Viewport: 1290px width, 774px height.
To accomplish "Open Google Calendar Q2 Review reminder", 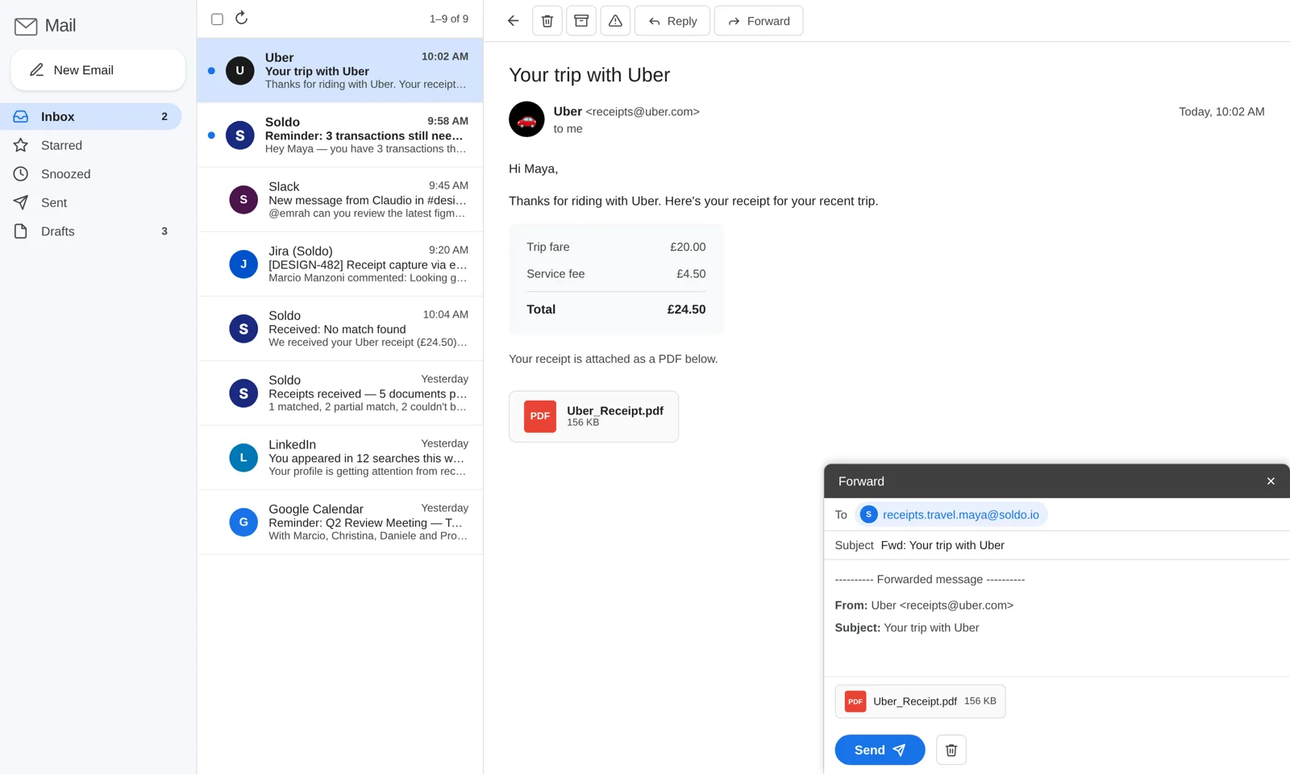I will 340,522.
